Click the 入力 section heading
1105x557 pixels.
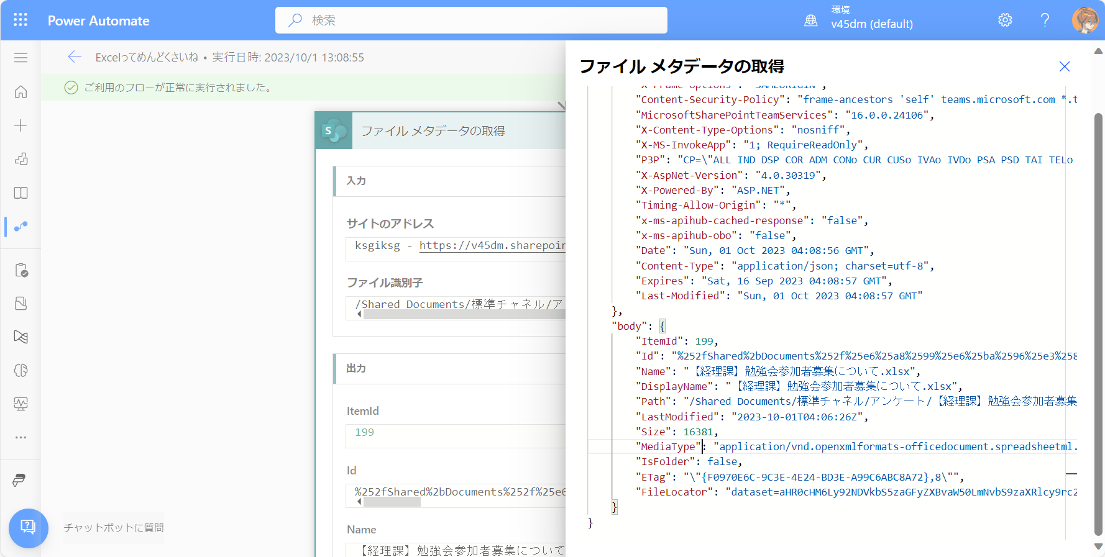(356, 181)
